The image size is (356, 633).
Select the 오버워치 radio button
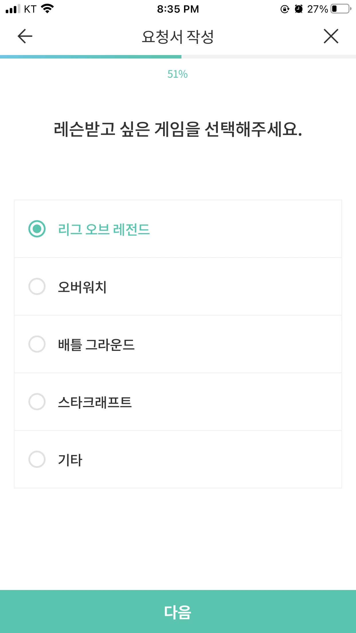pos(37,286)
